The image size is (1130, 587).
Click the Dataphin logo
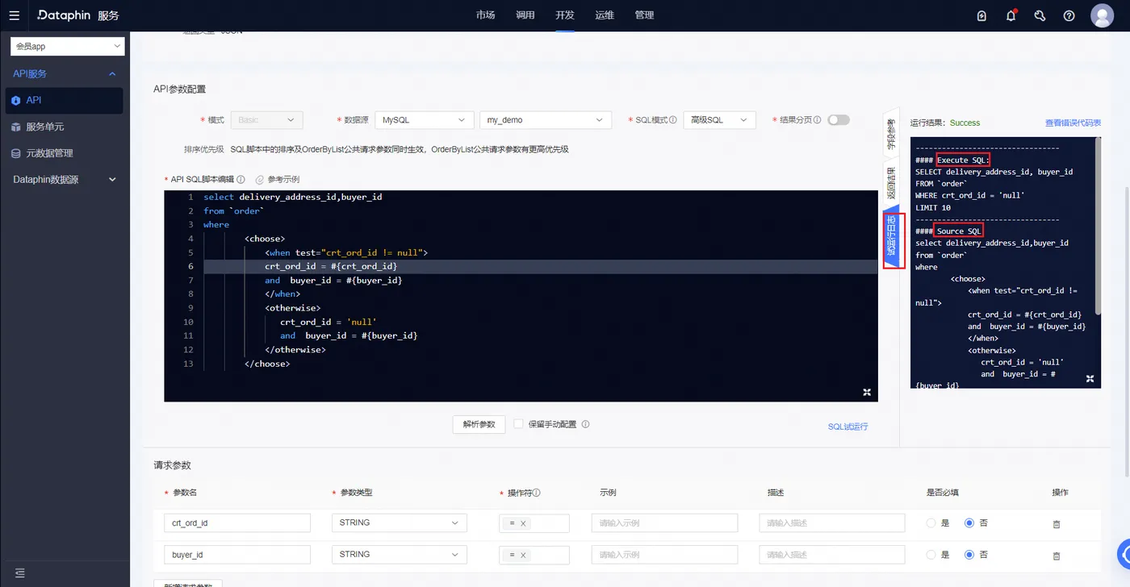(x=64, y=15)
